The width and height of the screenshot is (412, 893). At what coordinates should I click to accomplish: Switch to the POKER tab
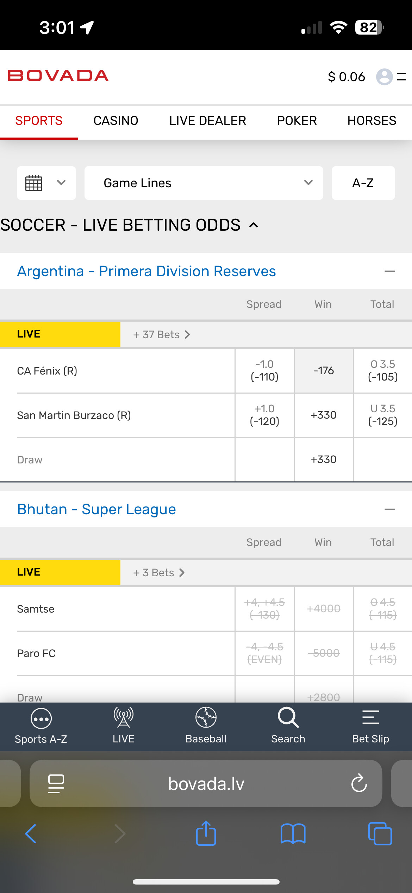click(x=297, y=121)
